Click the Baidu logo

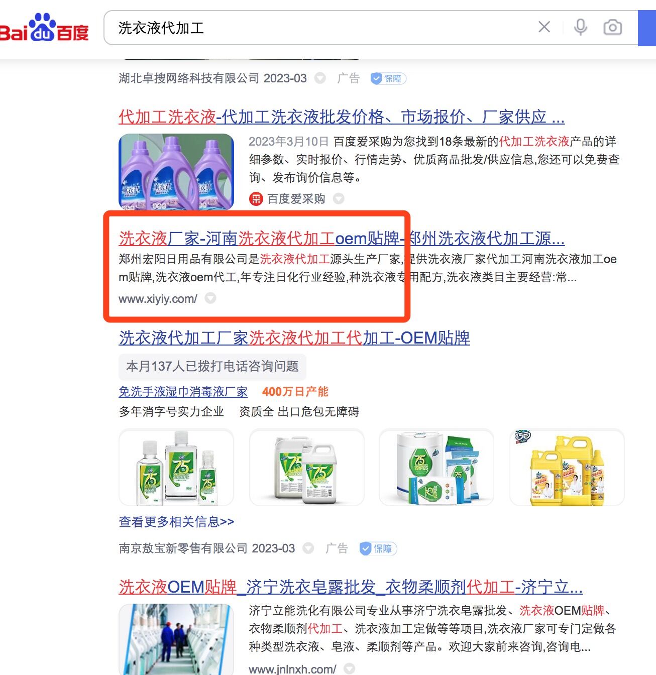pyautogui.click(x=44, y=28)
